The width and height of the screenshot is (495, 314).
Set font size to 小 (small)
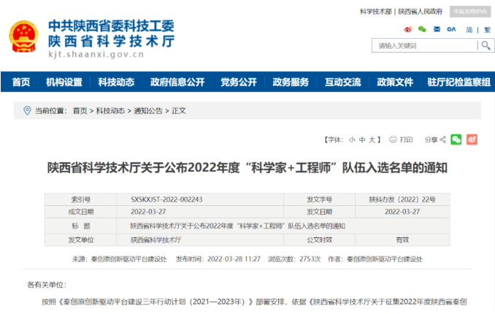[x=351, y=139]
